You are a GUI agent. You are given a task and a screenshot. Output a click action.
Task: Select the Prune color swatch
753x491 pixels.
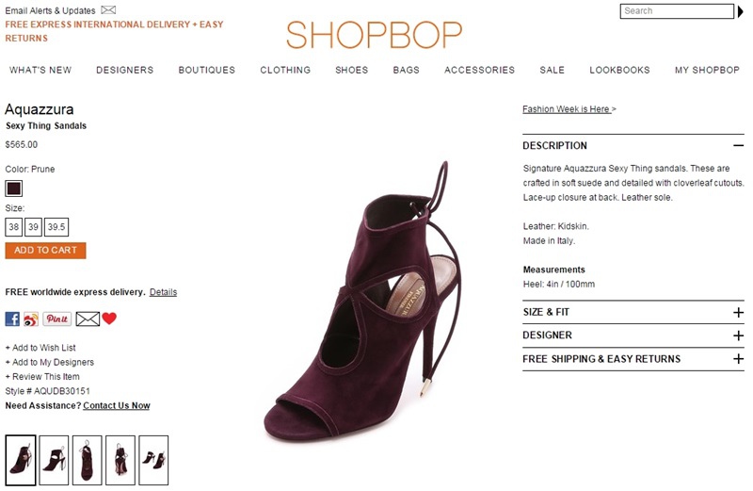pos(14,188)
